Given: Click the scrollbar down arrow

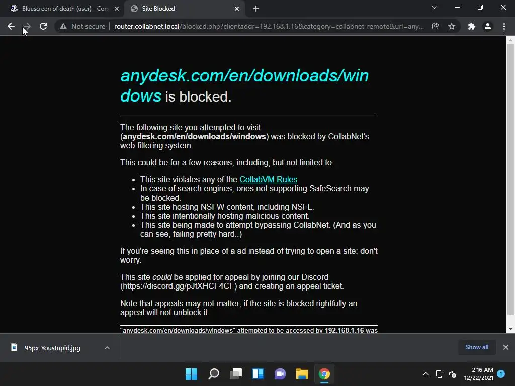Looking at the screenshot, I should pyautogui.click(x=510, y=329).
